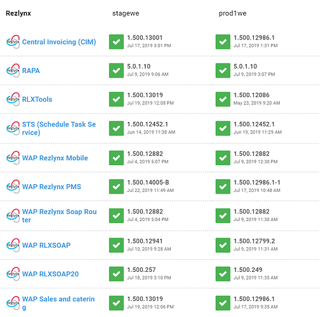Image resolution: width=325 pixels, height=317 pixels.
Task: Click the Rezlynx logo beside RAPA
Action: (x=13, y=71)
